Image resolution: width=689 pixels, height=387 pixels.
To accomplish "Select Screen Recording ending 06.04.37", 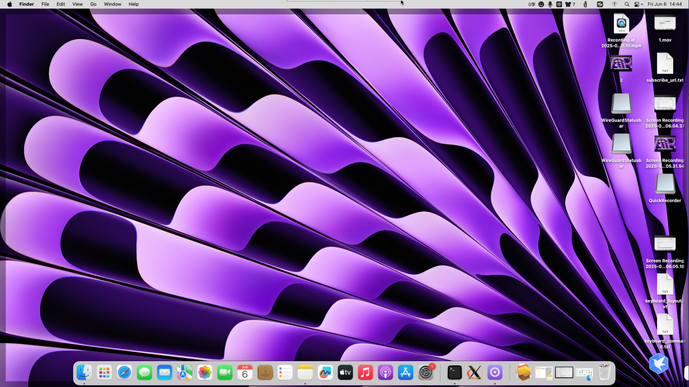I will click(665, 112).
